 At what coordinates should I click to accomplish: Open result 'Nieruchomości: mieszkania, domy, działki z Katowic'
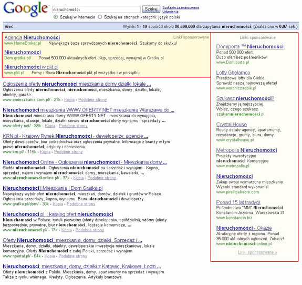pyautogui.click(x=81, y=266)
